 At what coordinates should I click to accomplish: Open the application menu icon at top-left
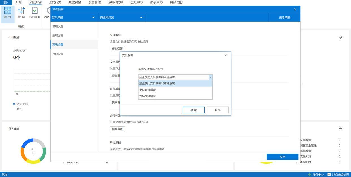click(x=6, y=2)
